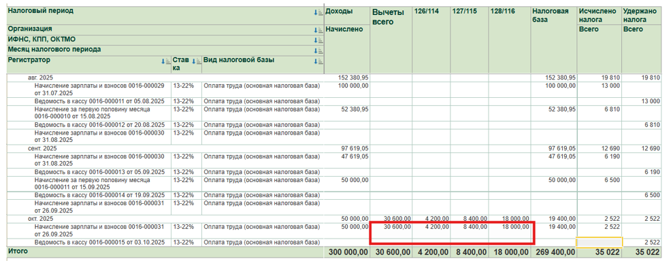The image size is (671, 265).
Task: Click the sort icon beside Налоговый период
Action: 318,13
